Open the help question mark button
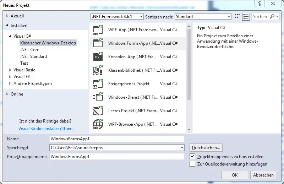Screen dimensions: 284x184 pos(260,4)
